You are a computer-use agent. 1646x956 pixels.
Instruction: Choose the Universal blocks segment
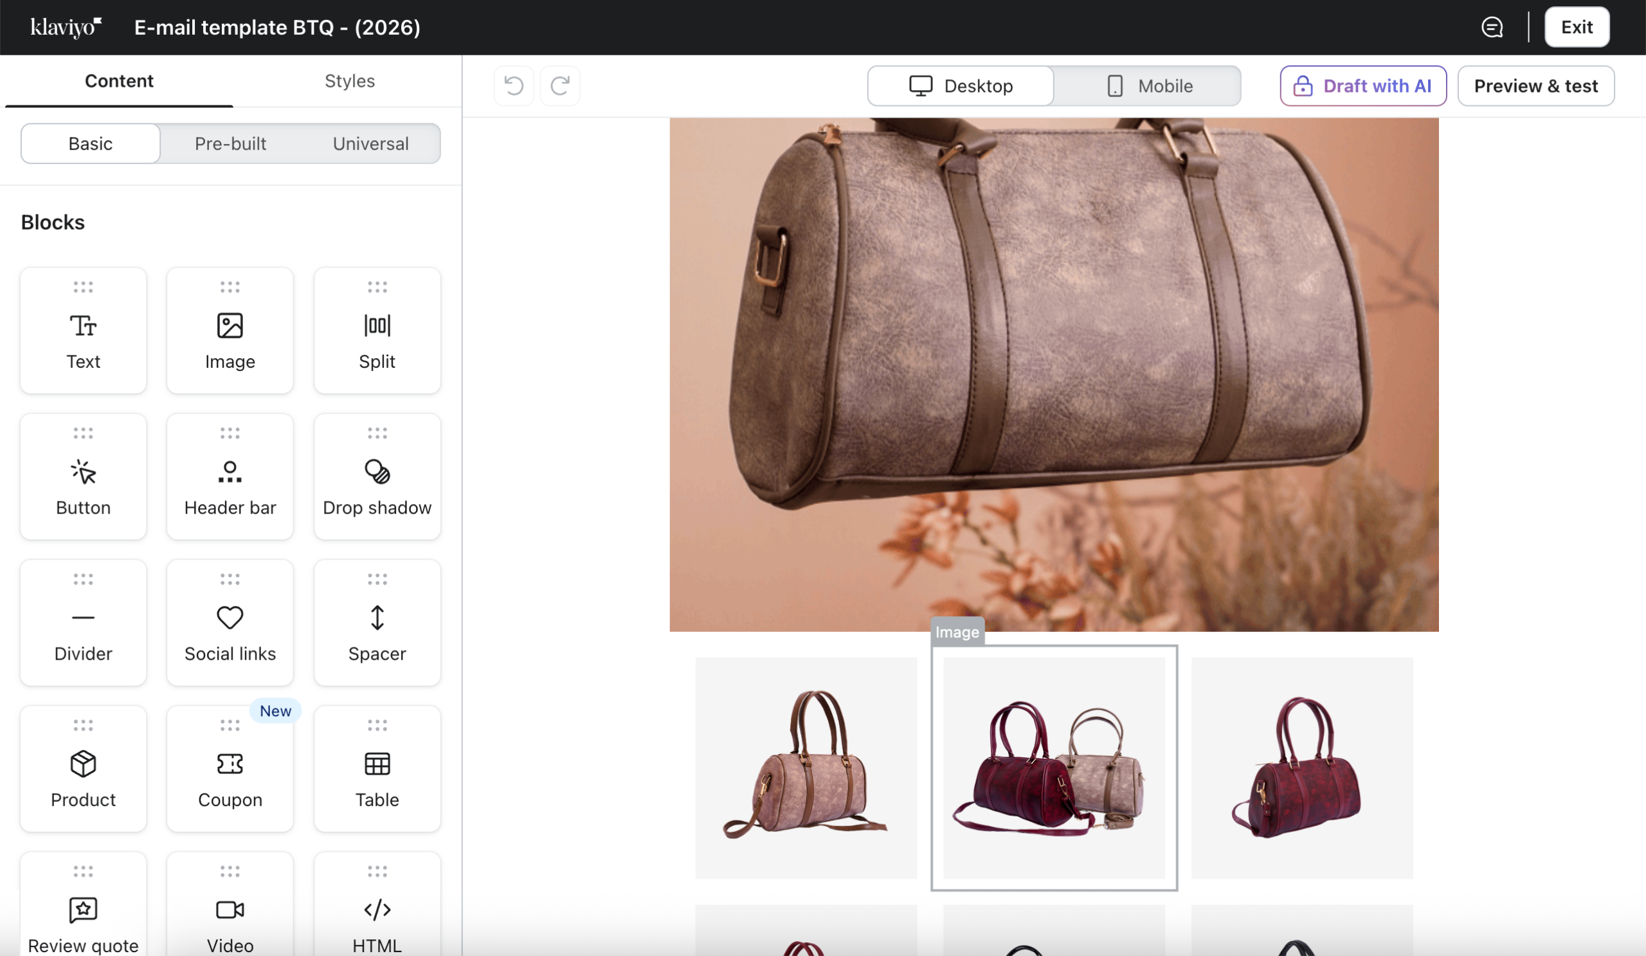tap(370, 143)
